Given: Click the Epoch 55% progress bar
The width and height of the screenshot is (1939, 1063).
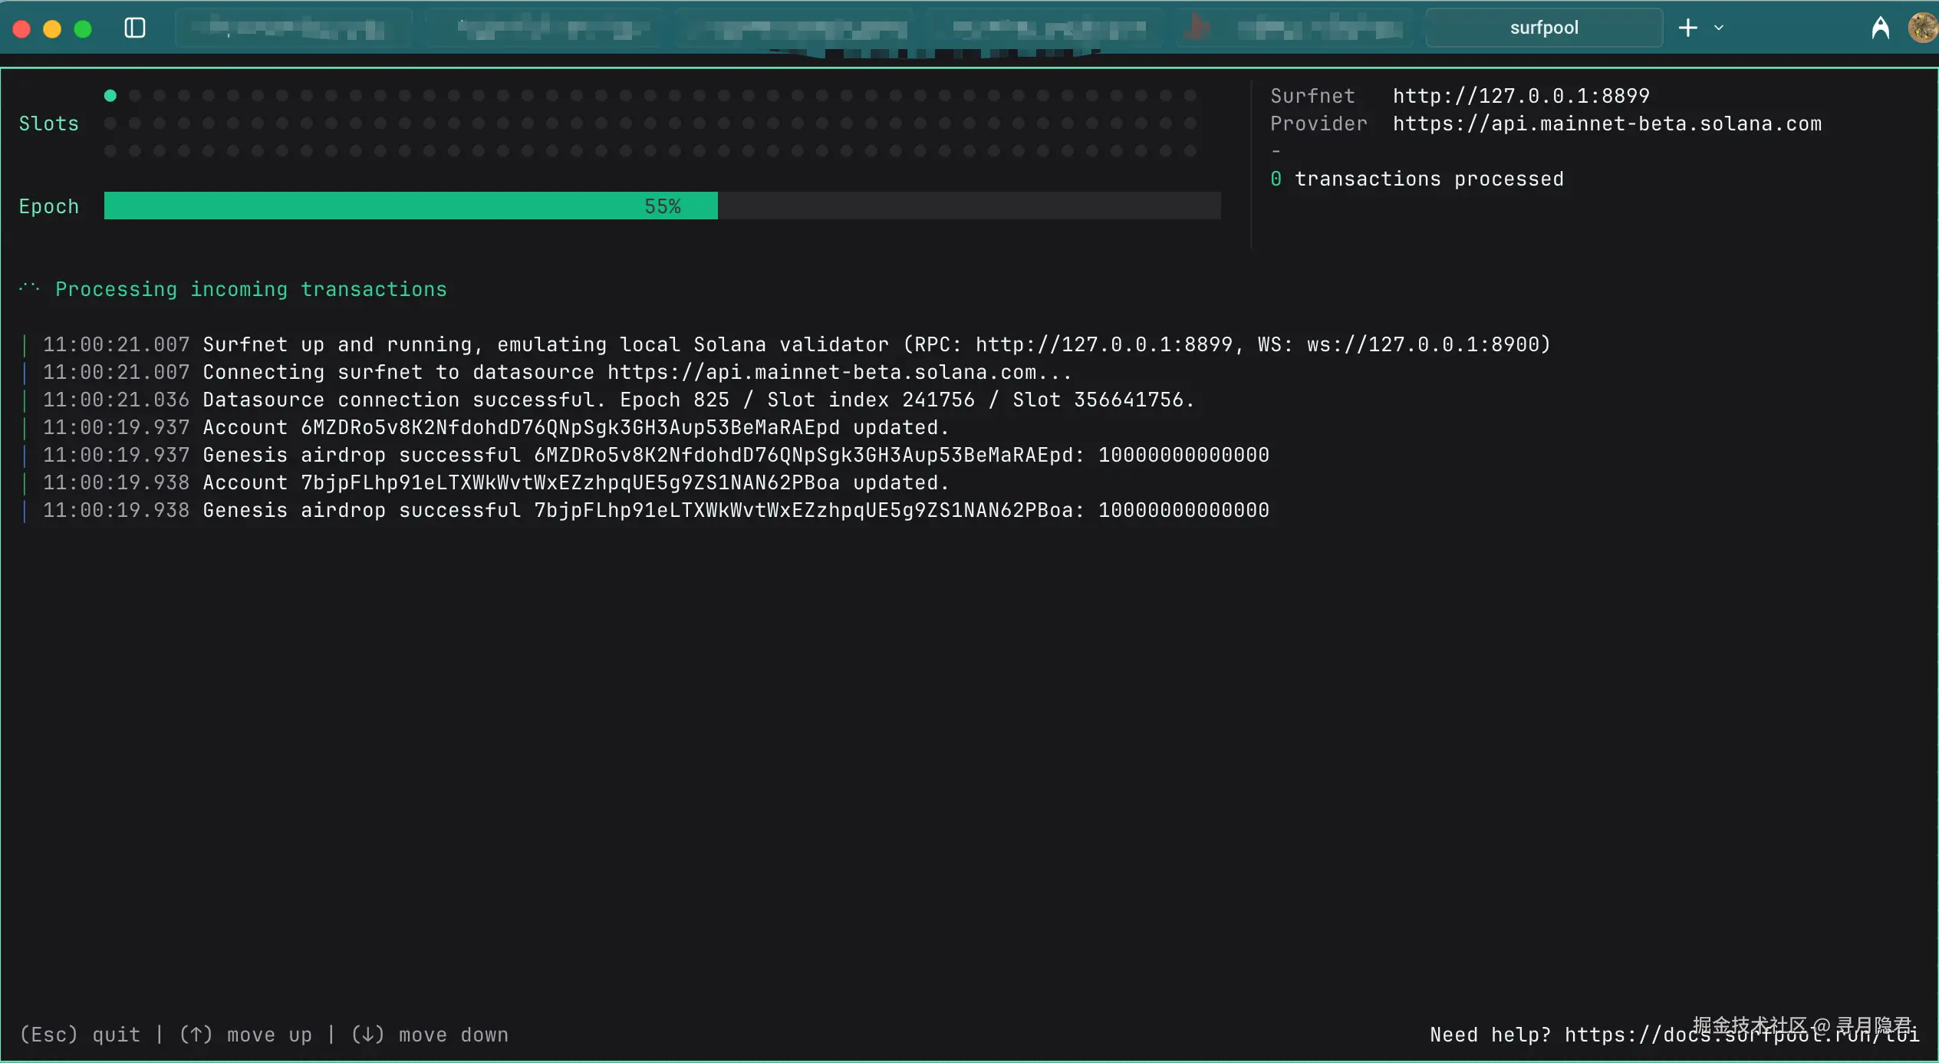Looking at the screenshot, I should tap(662, 206).
